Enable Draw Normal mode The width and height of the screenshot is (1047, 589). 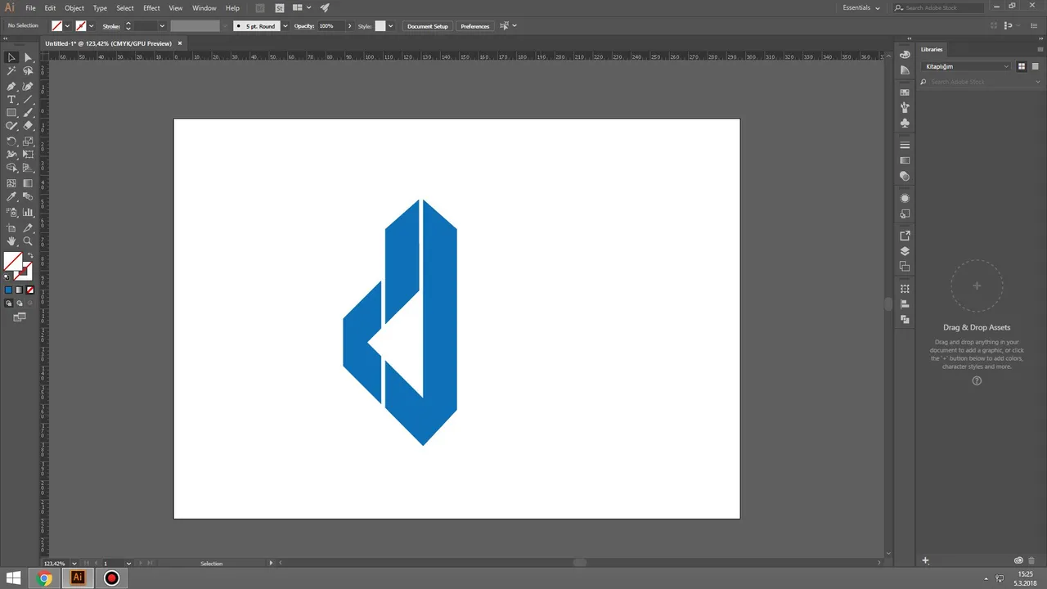(x=9, y=303)
